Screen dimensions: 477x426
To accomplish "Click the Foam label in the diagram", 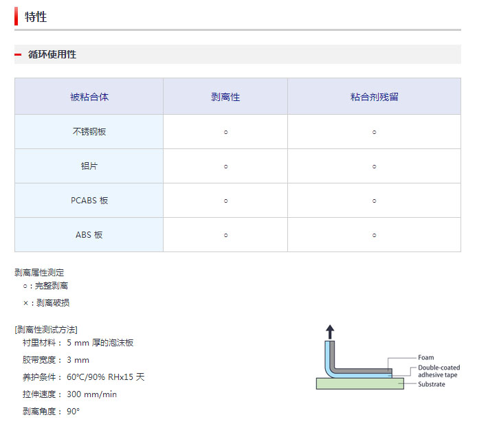I will coord(426,357).
